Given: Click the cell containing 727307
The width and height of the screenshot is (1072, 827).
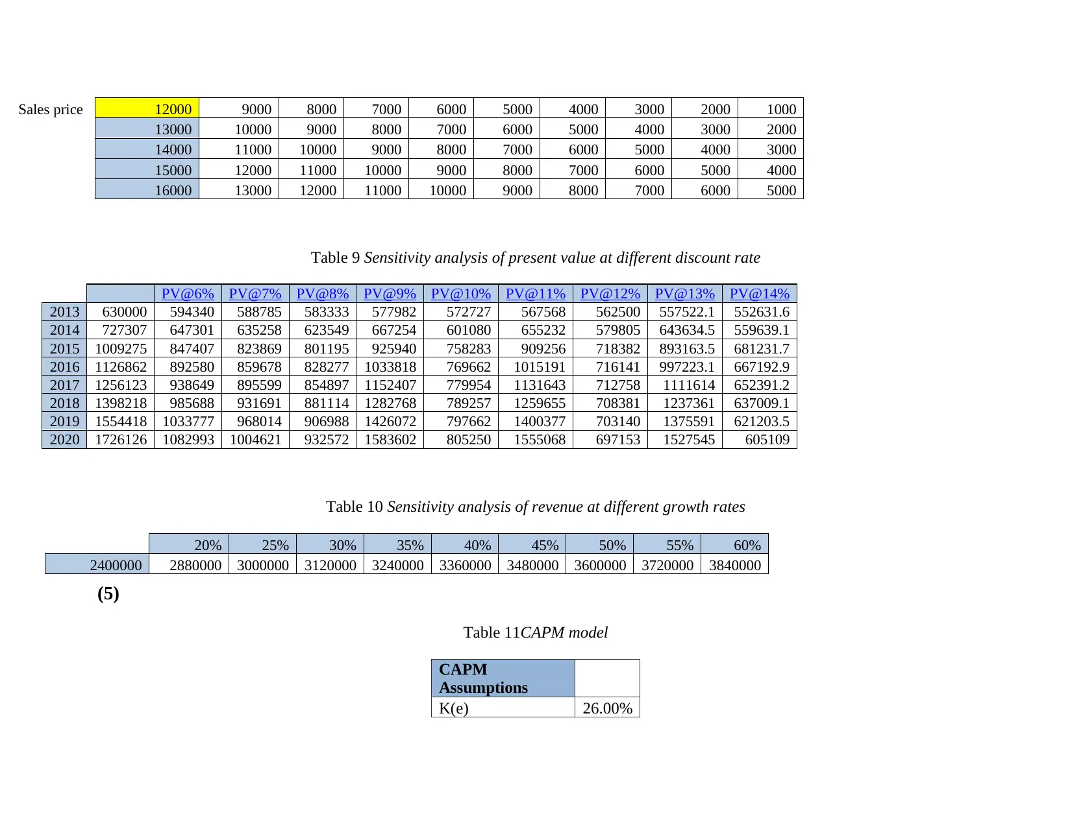Looking at the screenshot, I should point(121,330).
